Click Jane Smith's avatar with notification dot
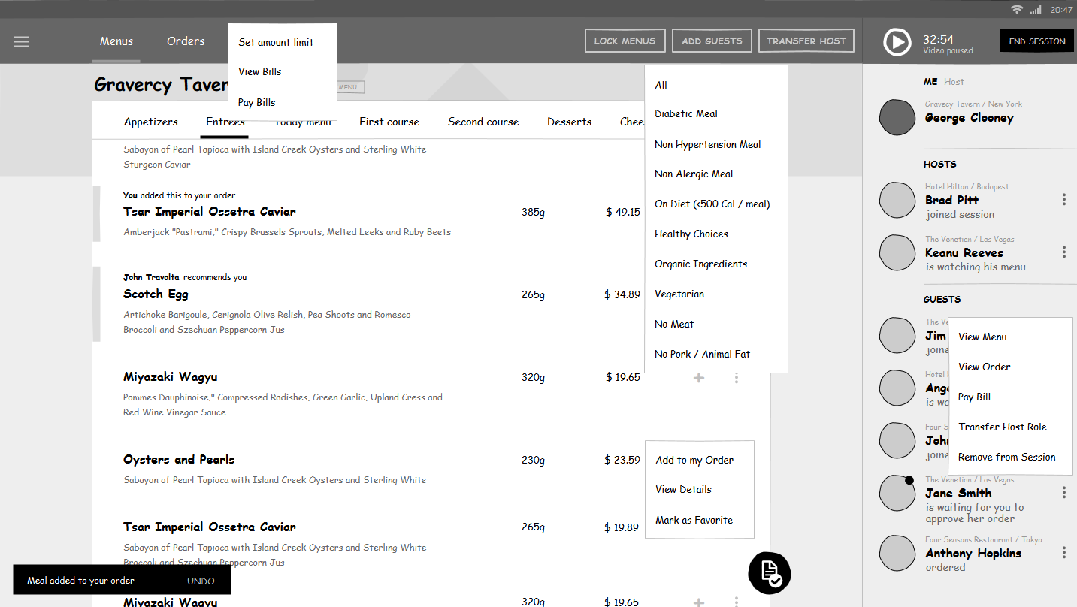 tap(897, 493)
